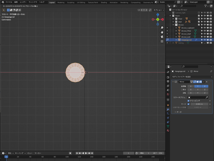Screen dimensions: 214x161
Task: Switch perspective/orthographic grid icon
Action: pos(162,41)
